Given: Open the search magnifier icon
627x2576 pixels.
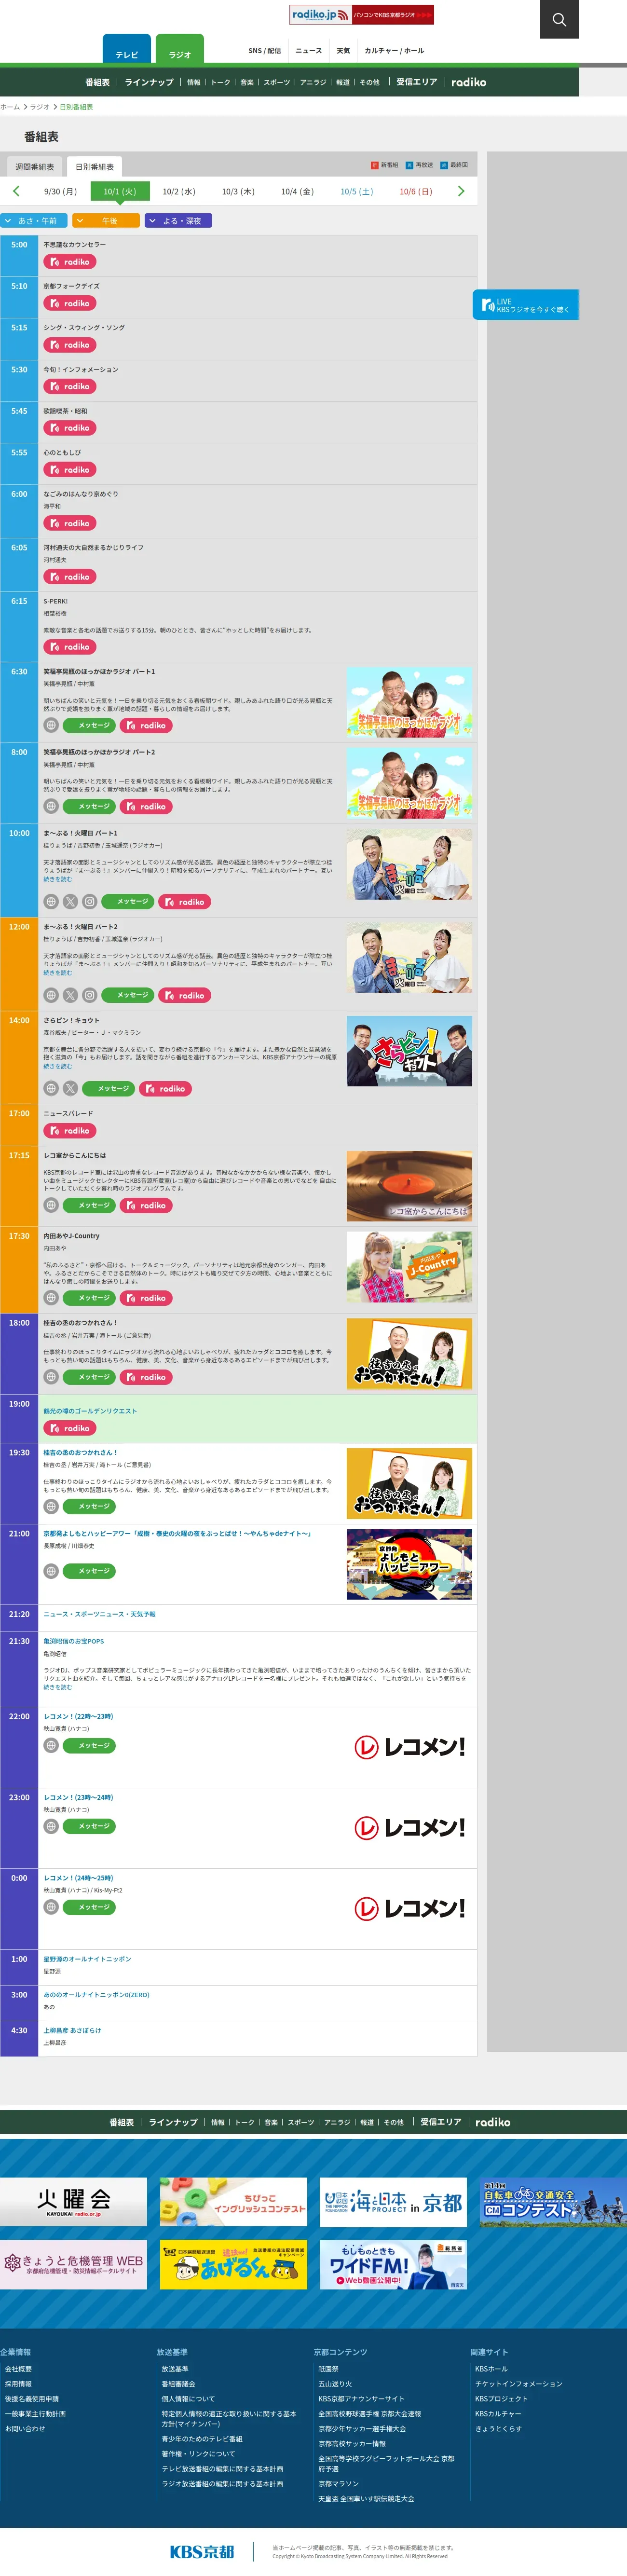Looking at the screenshot, I should pyautogui.click(x=559, y=19).
